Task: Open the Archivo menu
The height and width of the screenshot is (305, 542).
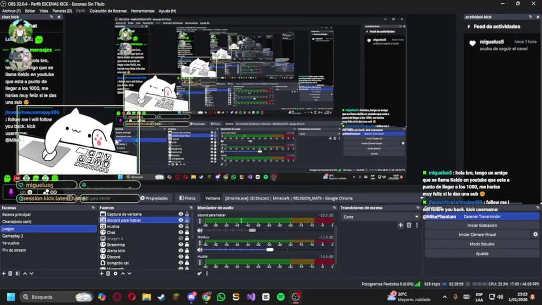Action: 11,11
